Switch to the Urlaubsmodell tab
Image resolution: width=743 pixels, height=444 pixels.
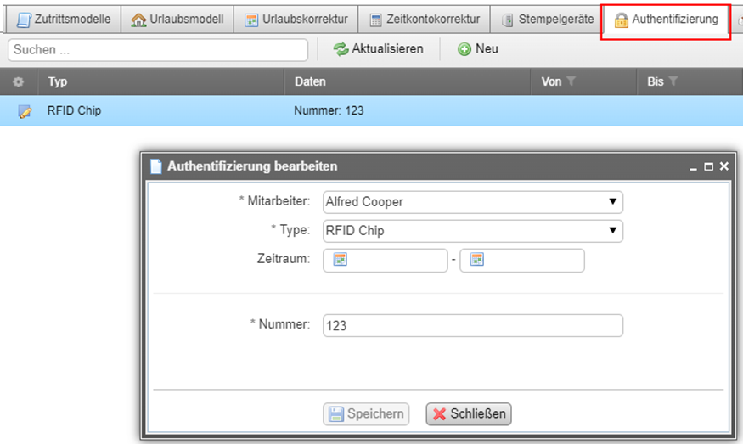(177, 19)
